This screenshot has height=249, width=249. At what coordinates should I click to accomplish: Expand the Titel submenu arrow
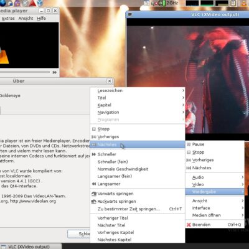183,98
